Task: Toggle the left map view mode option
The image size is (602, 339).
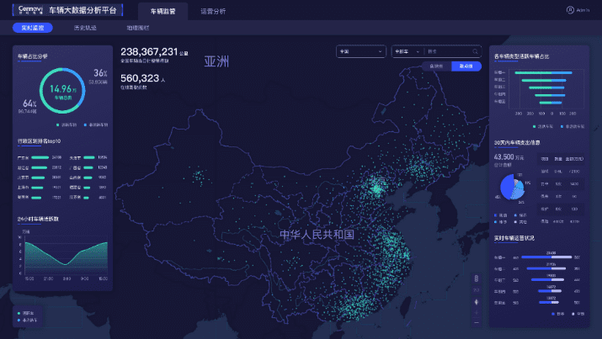Action: pyautogui.click(x=436, y=66)
